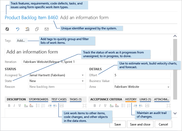Open the Attachments tab

161,99
